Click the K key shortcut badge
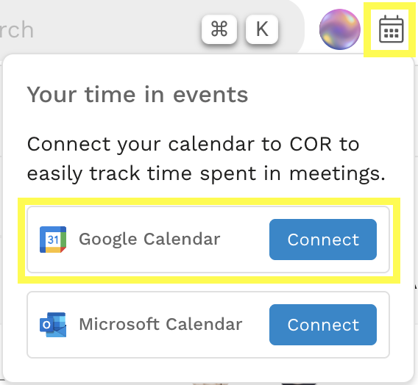This screenshot has width=418, height=385. [x=262, y=29]
